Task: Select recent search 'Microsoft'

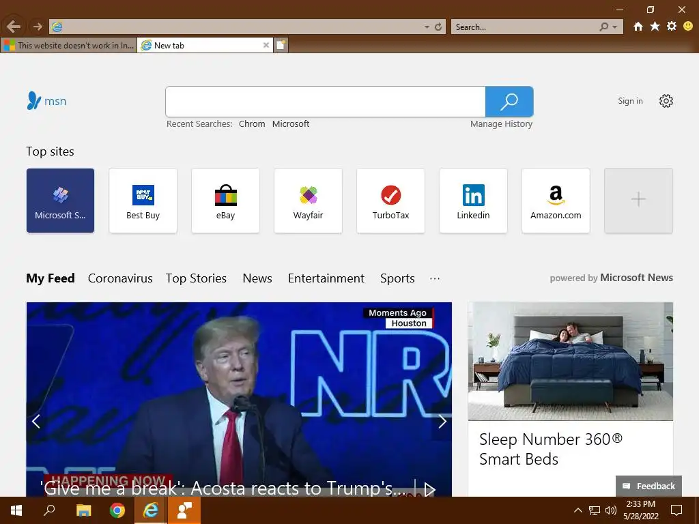Action: (291, 124)
